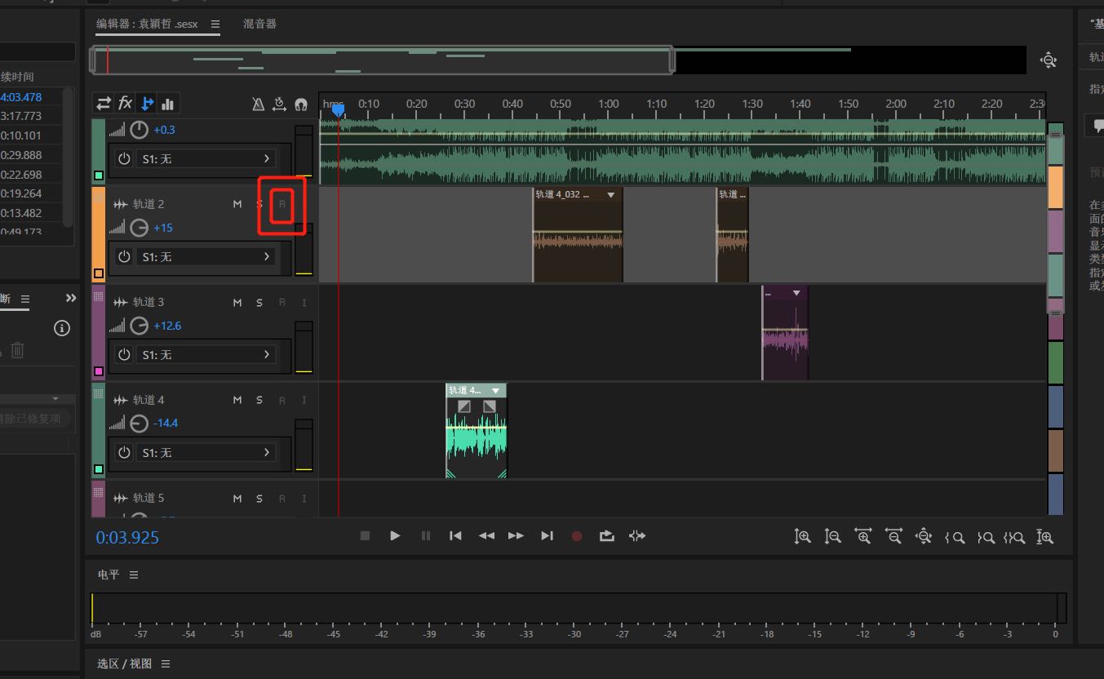Switch to the 混音器 tab

click(259, 24)
